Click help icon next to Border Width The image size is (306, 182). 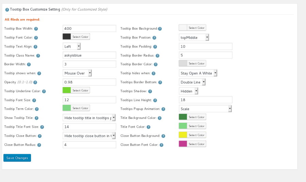click(x=29, y=64)
